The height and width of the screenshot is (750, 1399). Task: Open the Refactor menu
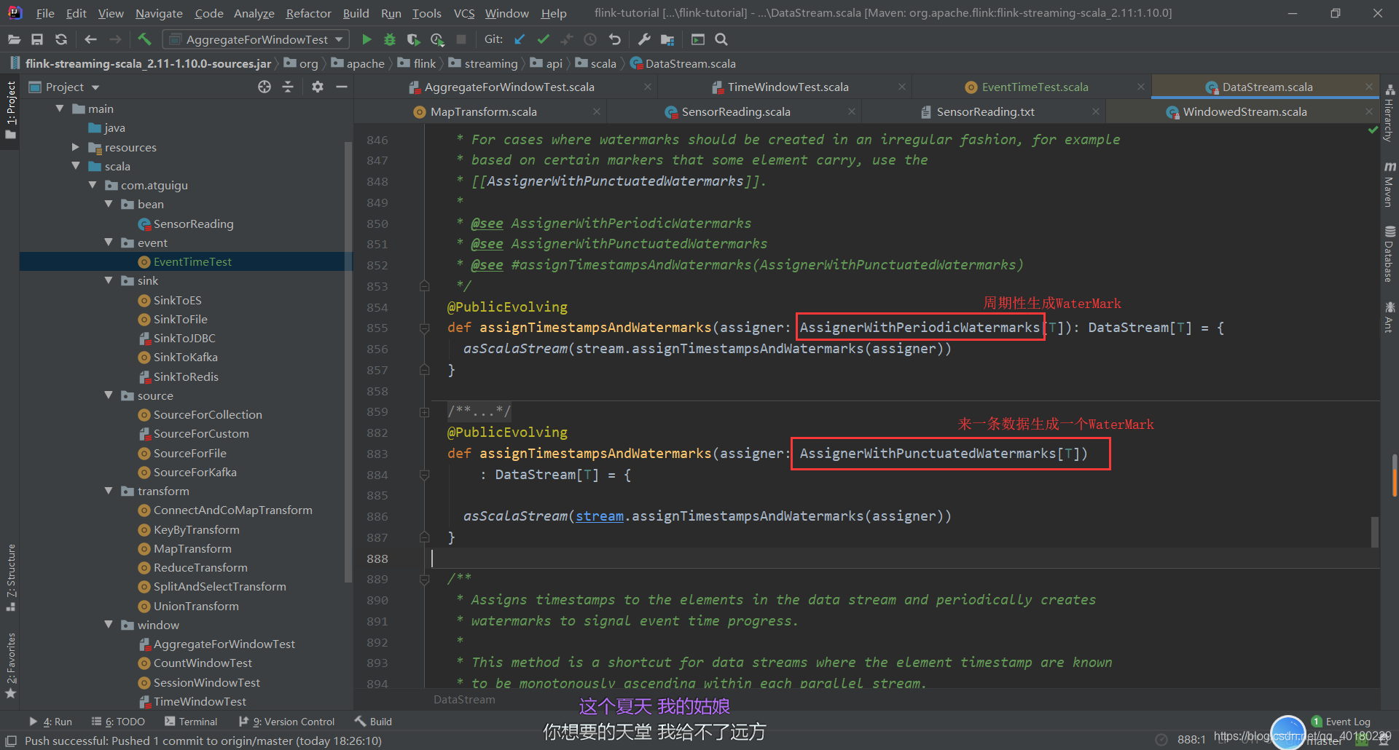pyautogui.click(x=308, y=13)
